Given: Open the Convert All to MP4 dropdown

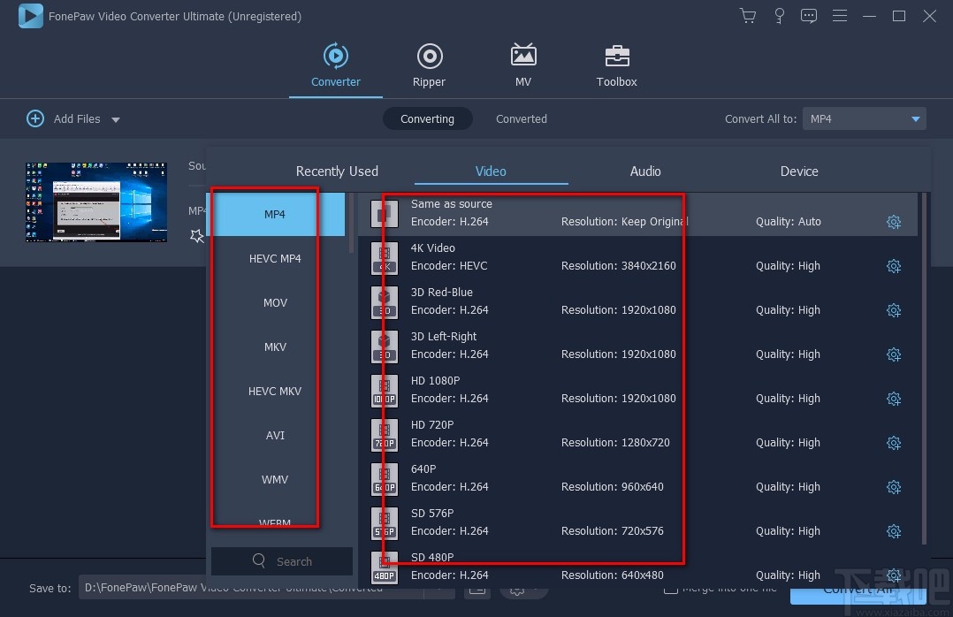Looking at the screenshot, I should [x=865, y=118].
